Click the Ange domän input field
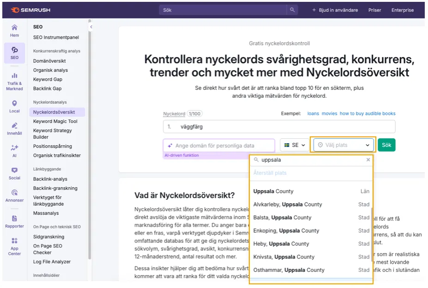The width and height of the screenshot is (428, 288). (x=219, y=146)
